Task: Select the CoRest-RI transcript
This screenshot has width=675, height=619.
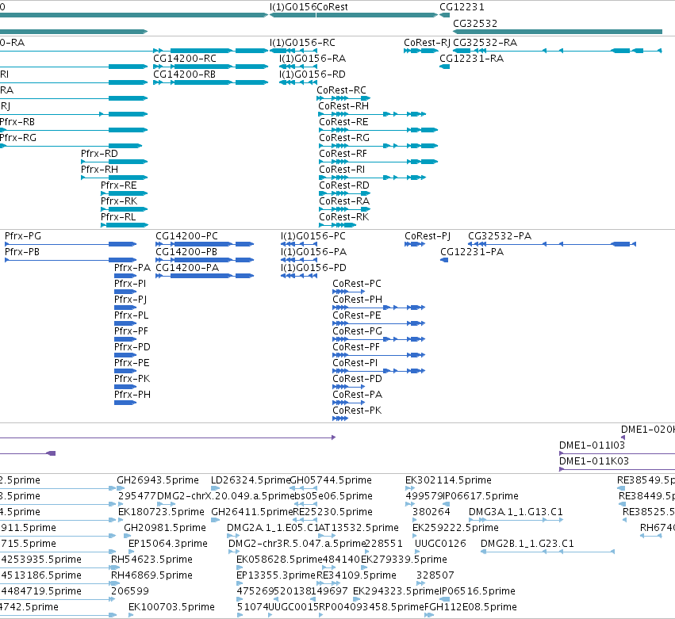Action: [x=372, y=178]
